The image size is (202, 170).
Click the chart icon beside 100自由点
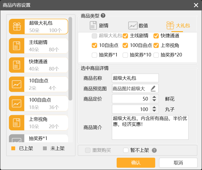point(17,103)
